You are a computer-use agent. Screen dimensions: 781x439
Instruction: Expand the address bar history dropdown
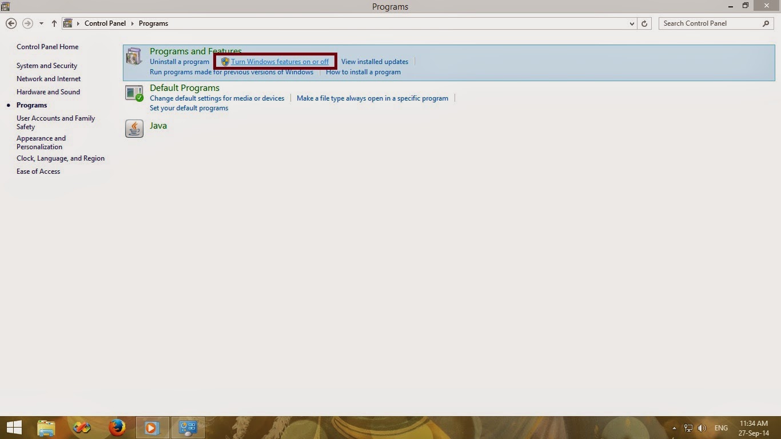[632, 23]
